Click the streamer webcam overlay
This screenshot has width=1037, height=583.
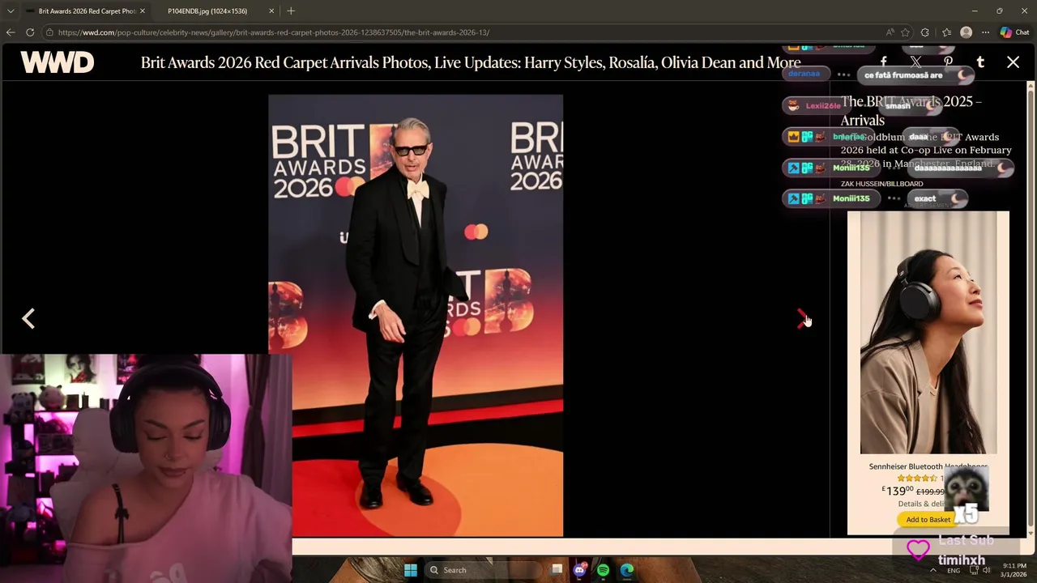point(146,468)
